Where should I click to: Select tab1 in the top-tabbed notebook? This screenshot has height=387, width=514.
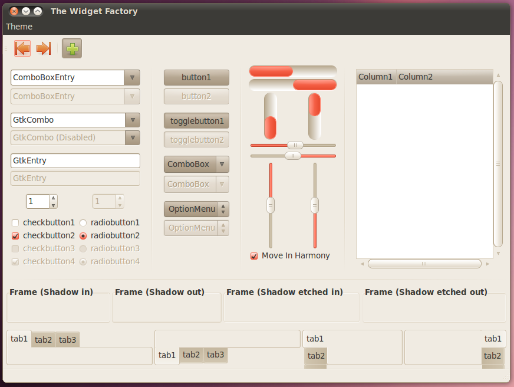coord(19,339)
